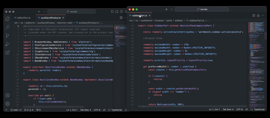The width and height of the screenshot is (270, 118).
Task: Toggle the lock icon in the right window
Action: pos(258,15)
